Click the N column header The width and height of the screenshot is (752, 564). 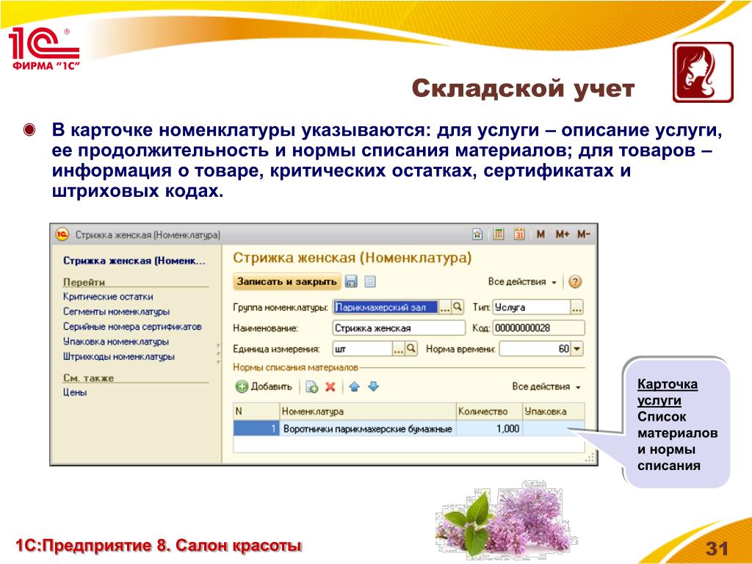(256, 411)
